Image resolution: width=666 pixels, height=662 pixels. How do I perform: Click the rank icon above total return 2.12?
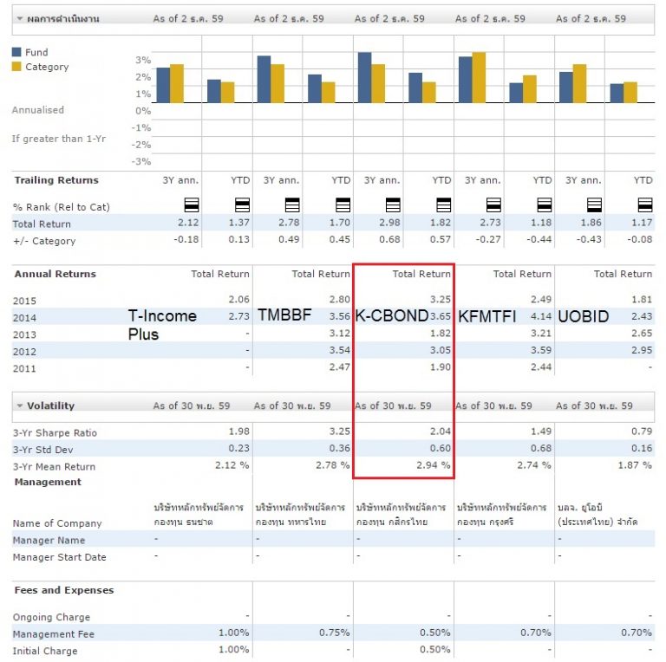192,205
